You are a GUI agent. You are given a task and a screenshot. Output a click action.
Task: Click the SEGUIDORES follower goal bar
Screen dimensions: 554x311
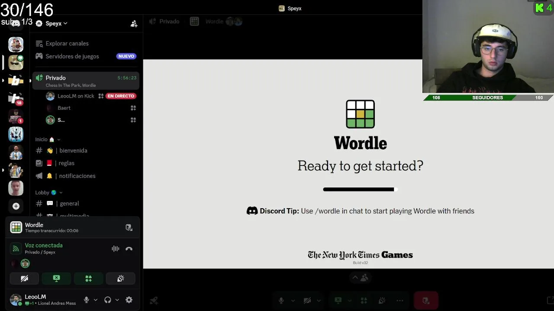click(488, 98)
